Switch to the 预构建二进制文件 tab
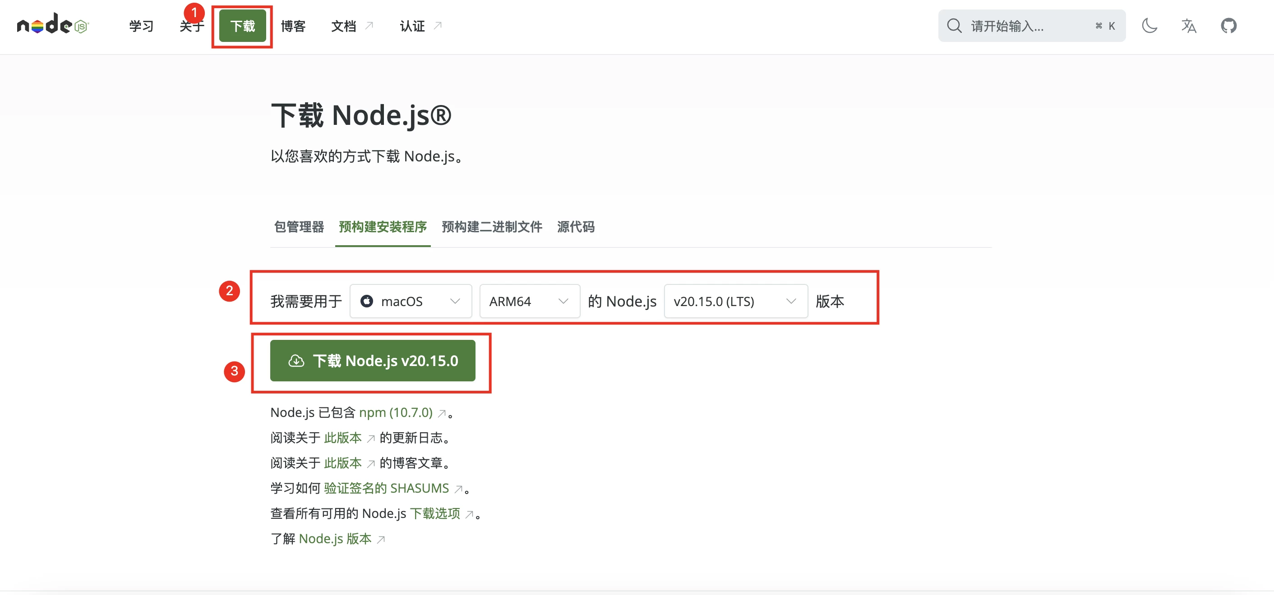The image size is (1274, 595). click(x=492, y=227)
